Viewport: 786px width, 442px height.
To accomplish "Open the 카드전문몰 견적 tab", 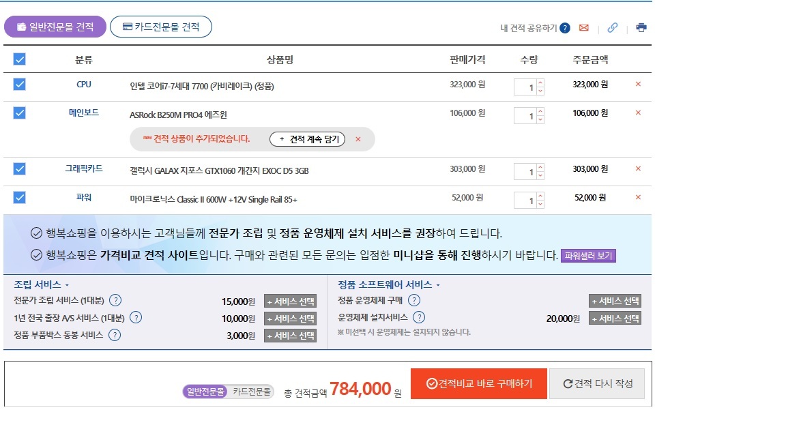I will (161, 27).
